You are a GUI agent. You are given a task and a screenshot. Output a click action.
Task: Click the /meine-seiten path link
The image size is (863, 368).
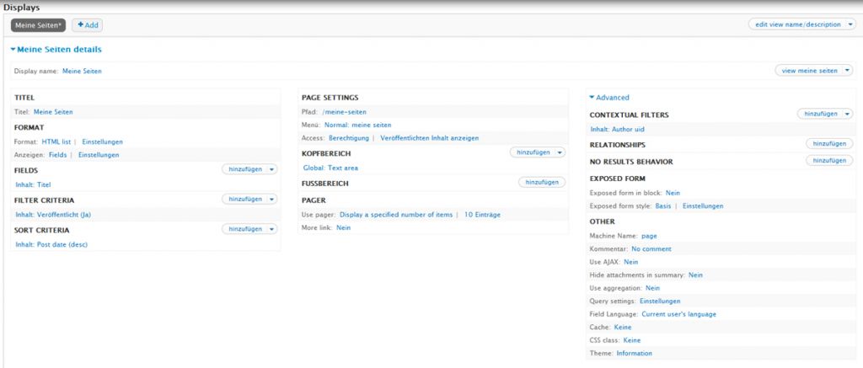(344, 112)
